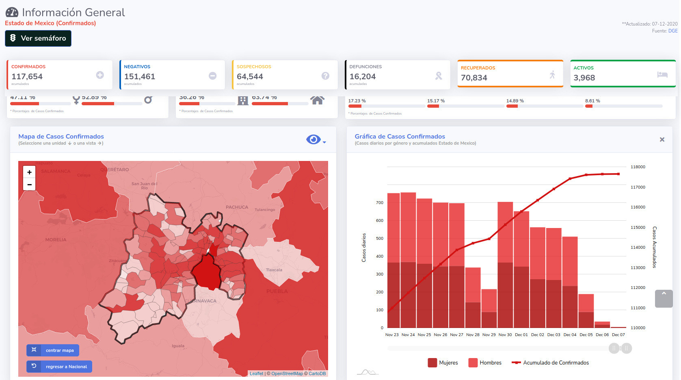
Task: Click the traffic light icon in Ver semáforo
Action: point(13,38)
